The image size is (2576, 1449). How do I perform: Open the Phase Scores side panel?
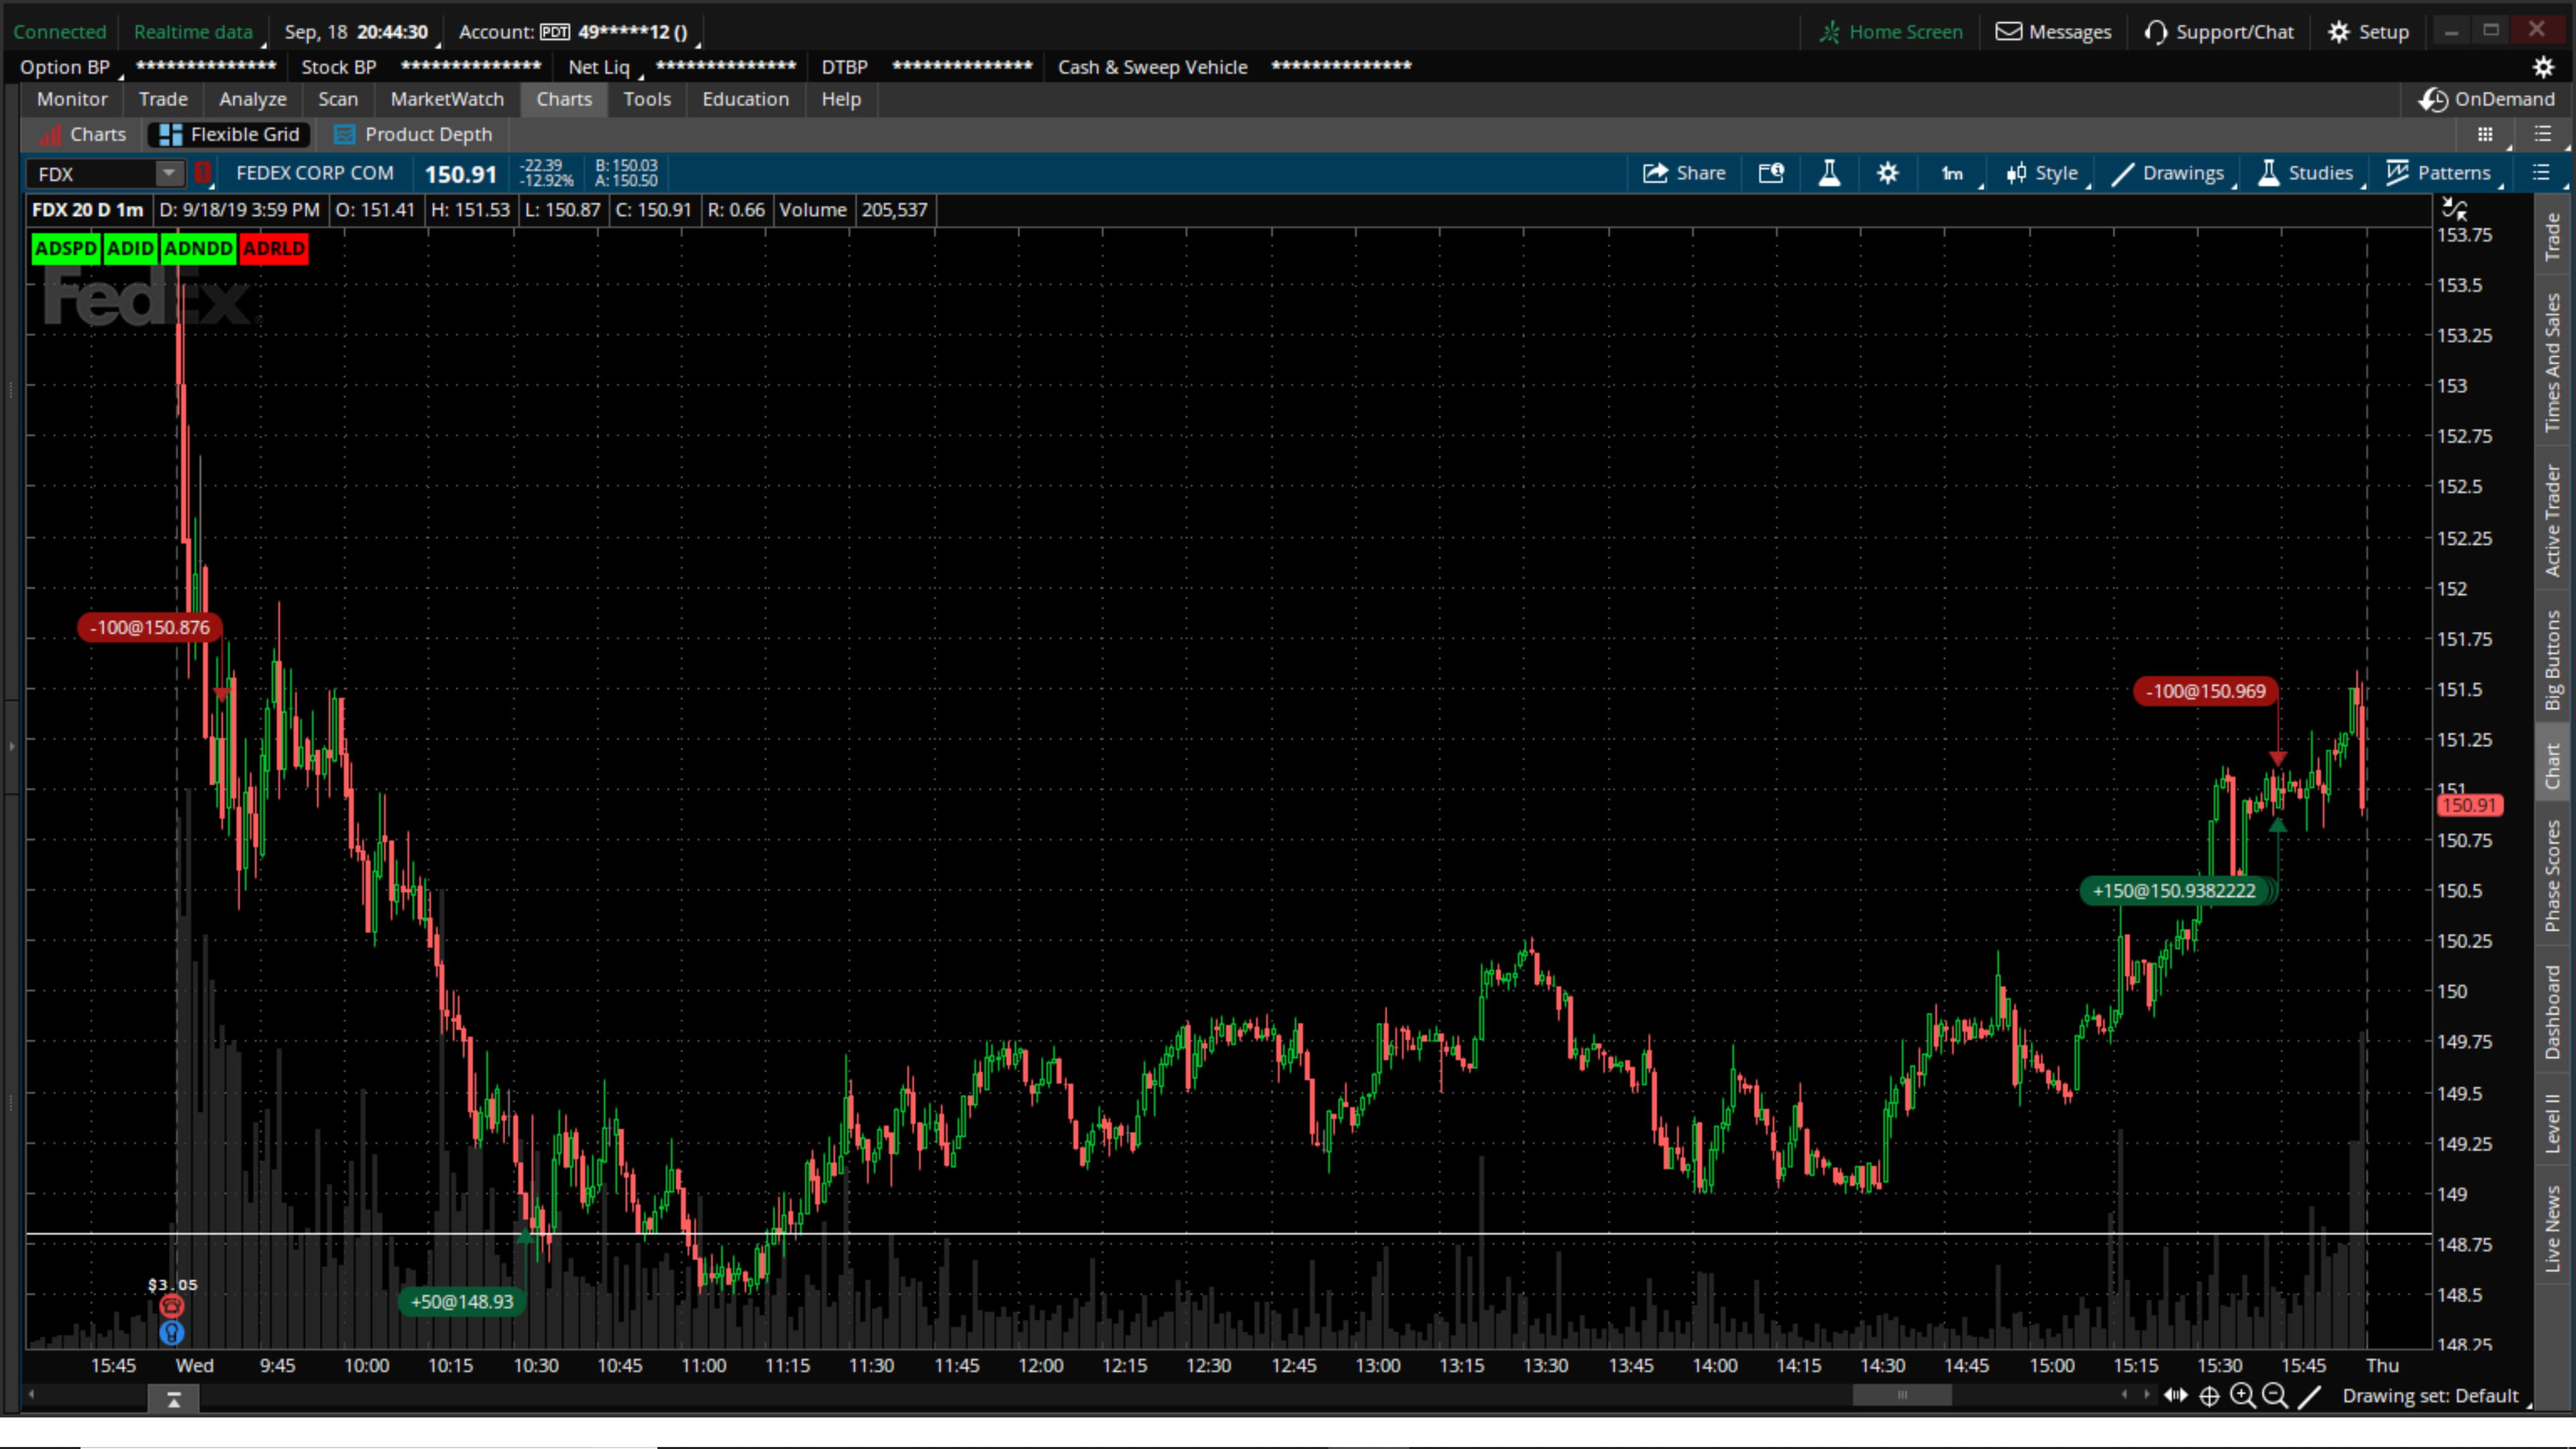click(x=2553, y=876)
